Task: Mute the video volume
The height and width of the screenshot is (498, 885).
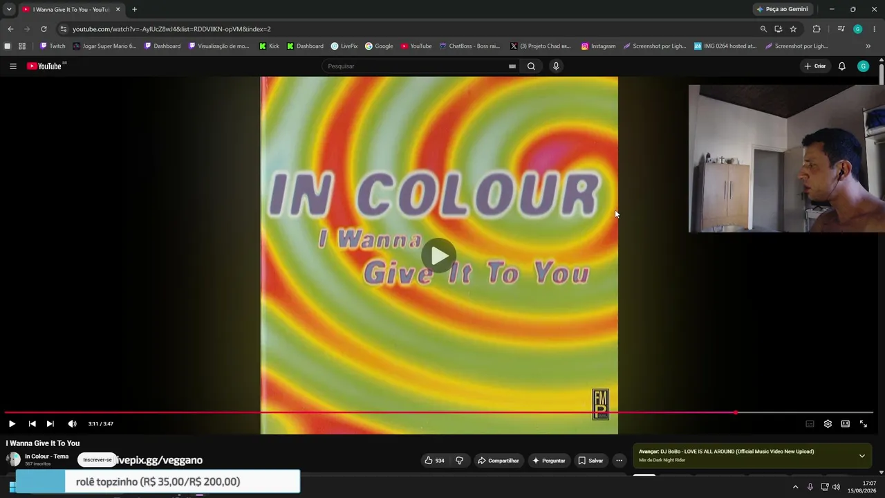Action: [x=72, y=424]
